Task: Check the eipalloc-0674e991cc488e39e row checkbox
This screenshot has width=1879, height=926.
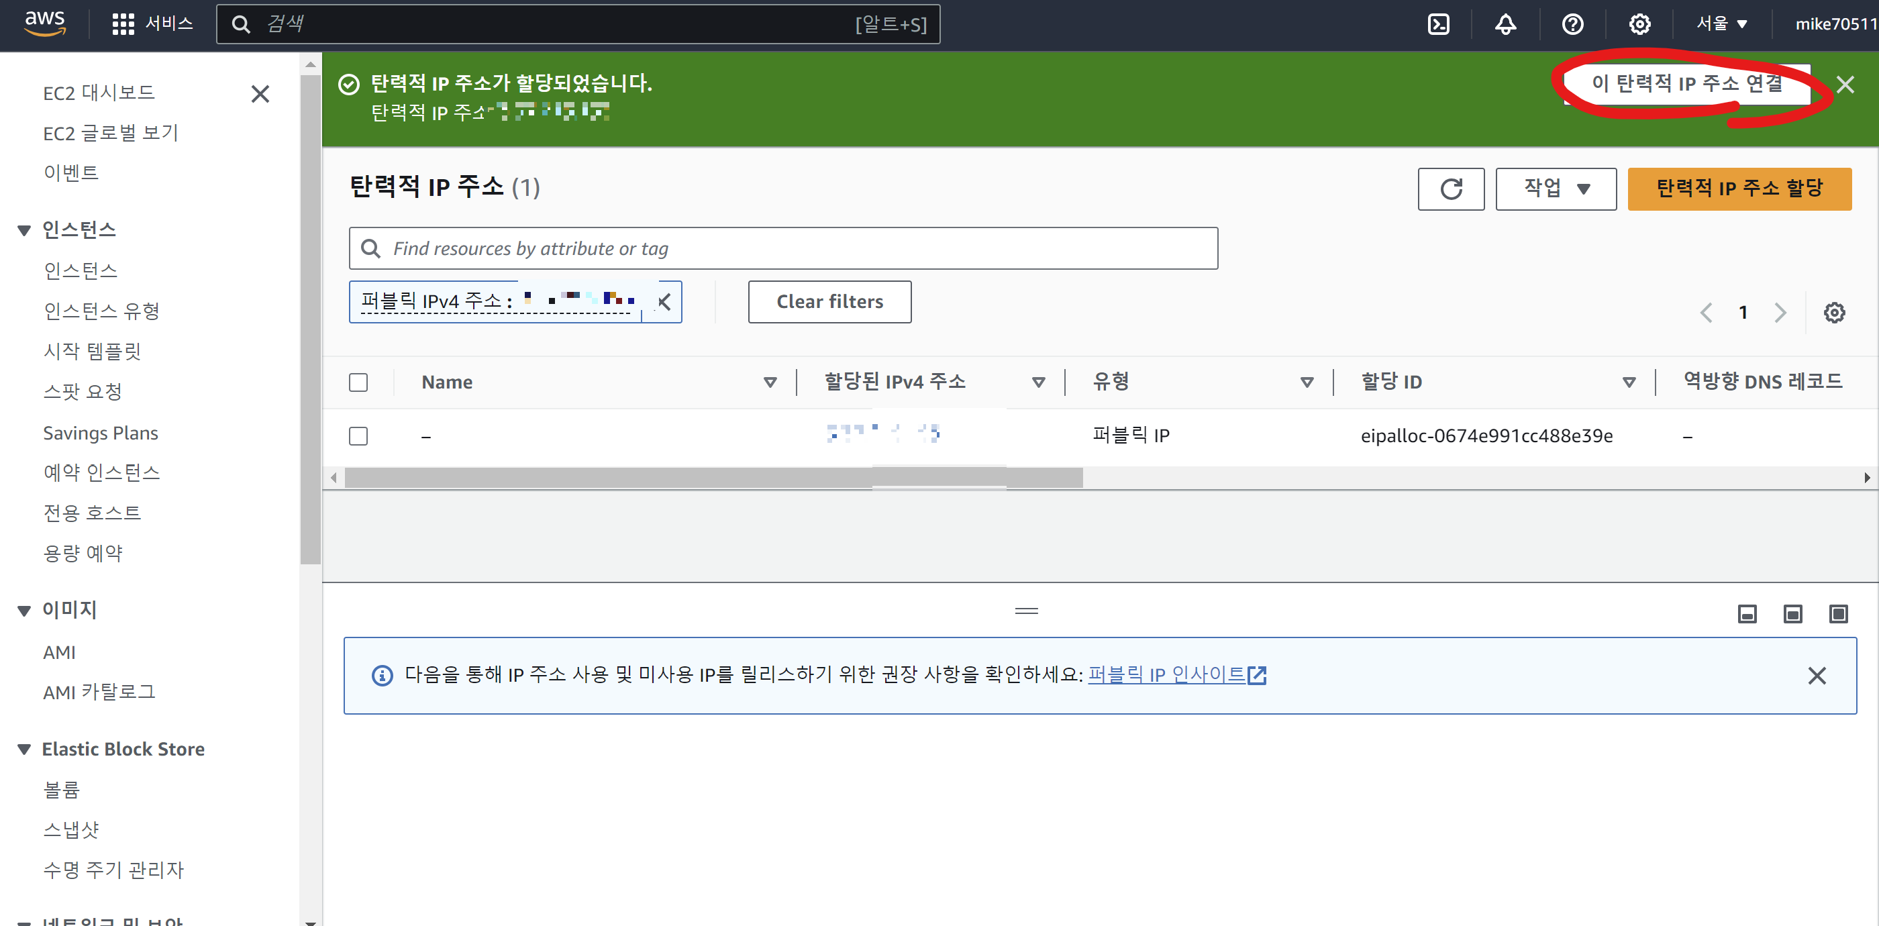Action: click(x=358, y=436)
